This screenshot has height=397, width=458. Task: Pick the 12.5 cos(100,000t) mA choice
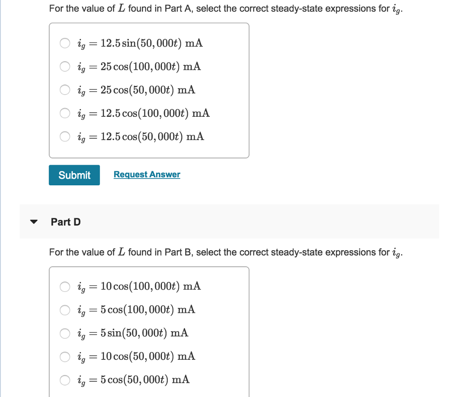[65, 113]
